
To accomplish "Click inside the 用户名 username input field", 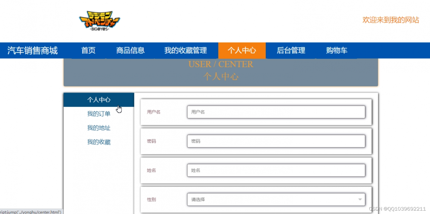I will (x=276, y=112).
